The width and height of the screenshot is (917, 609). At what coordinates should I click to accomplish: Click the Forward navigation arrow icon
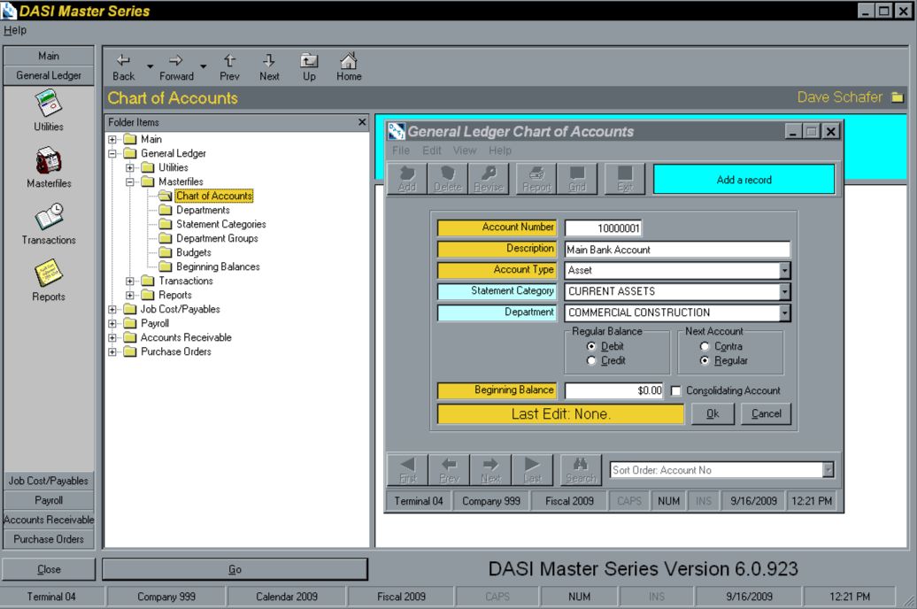(x=175, y=60)
